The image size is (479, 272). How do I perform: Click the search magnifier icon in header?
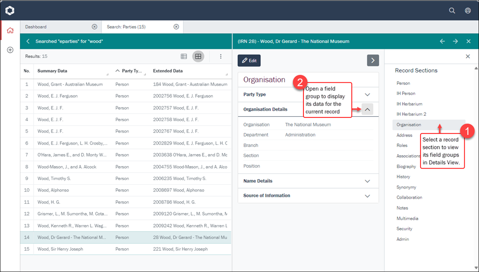[x=452, y=10]
